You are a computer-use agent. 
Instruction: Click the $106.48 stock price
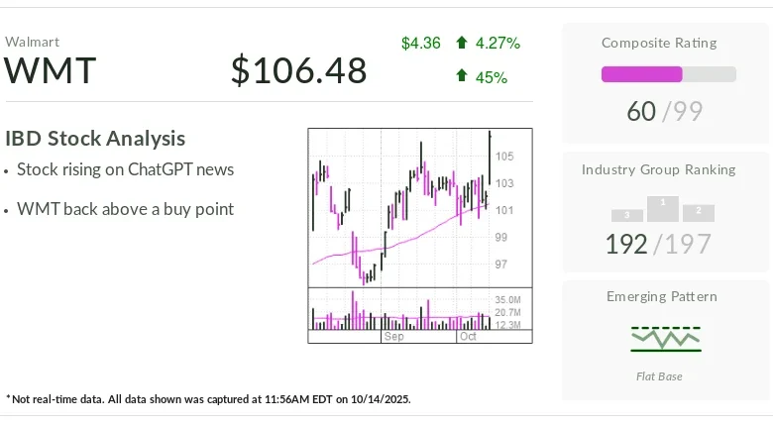click(298, 71)
